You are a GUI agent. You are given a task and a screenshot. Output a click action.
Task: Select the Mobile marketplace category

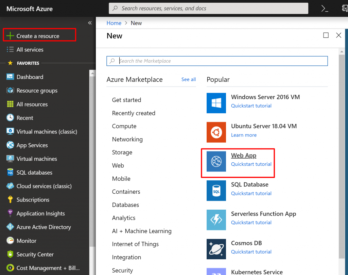[121, 179]
